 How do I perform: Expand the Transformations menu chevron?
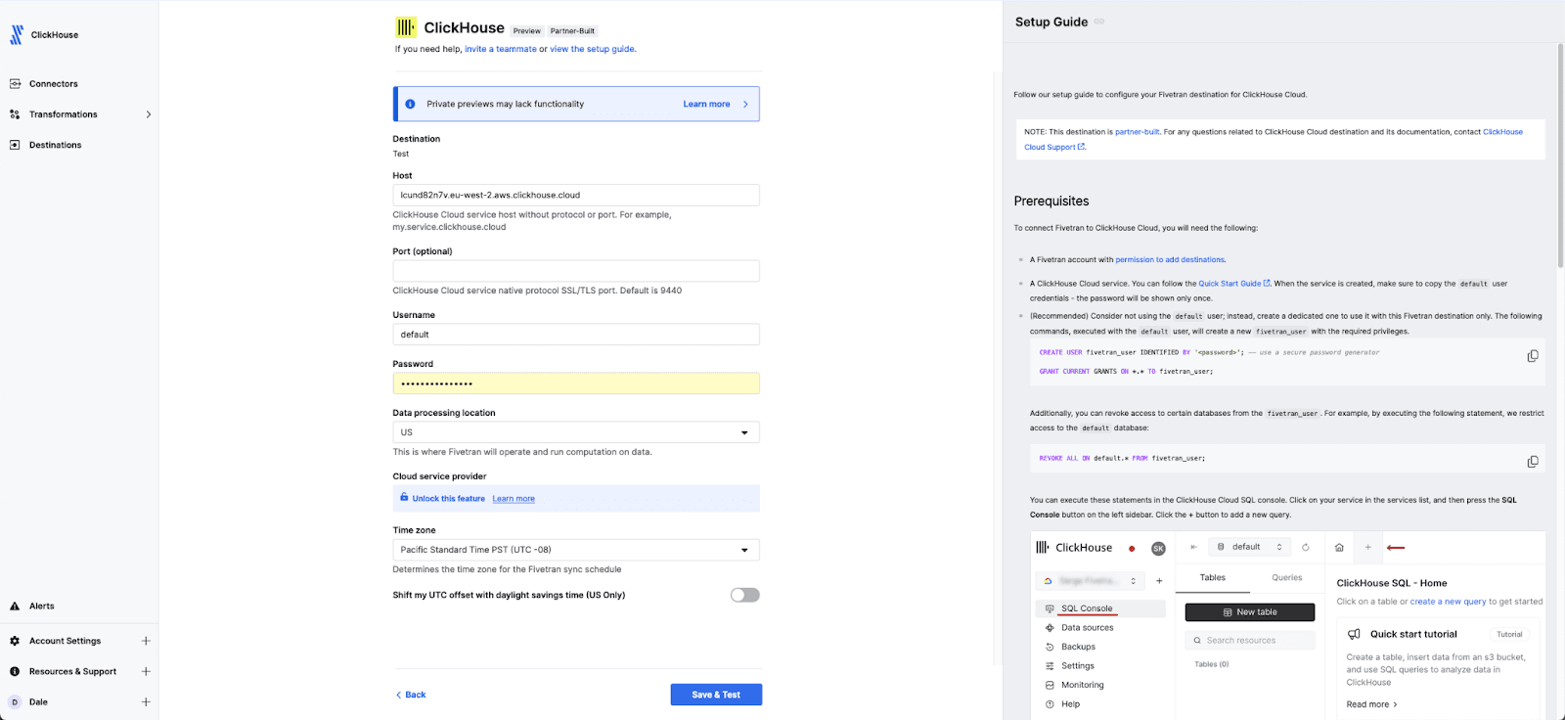148,114
